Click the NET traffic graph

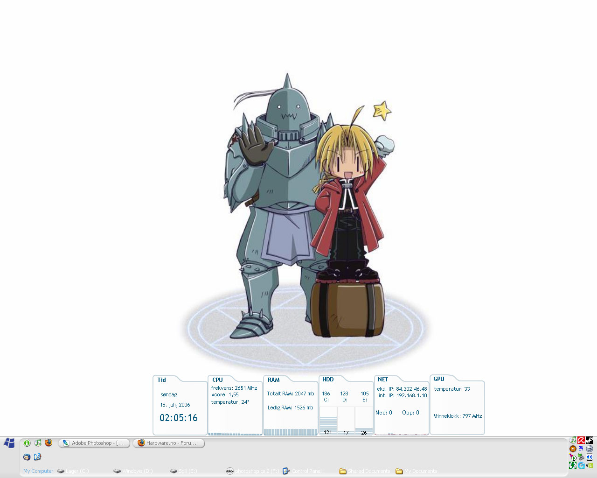pyautogui.click(x=402, y=434)
